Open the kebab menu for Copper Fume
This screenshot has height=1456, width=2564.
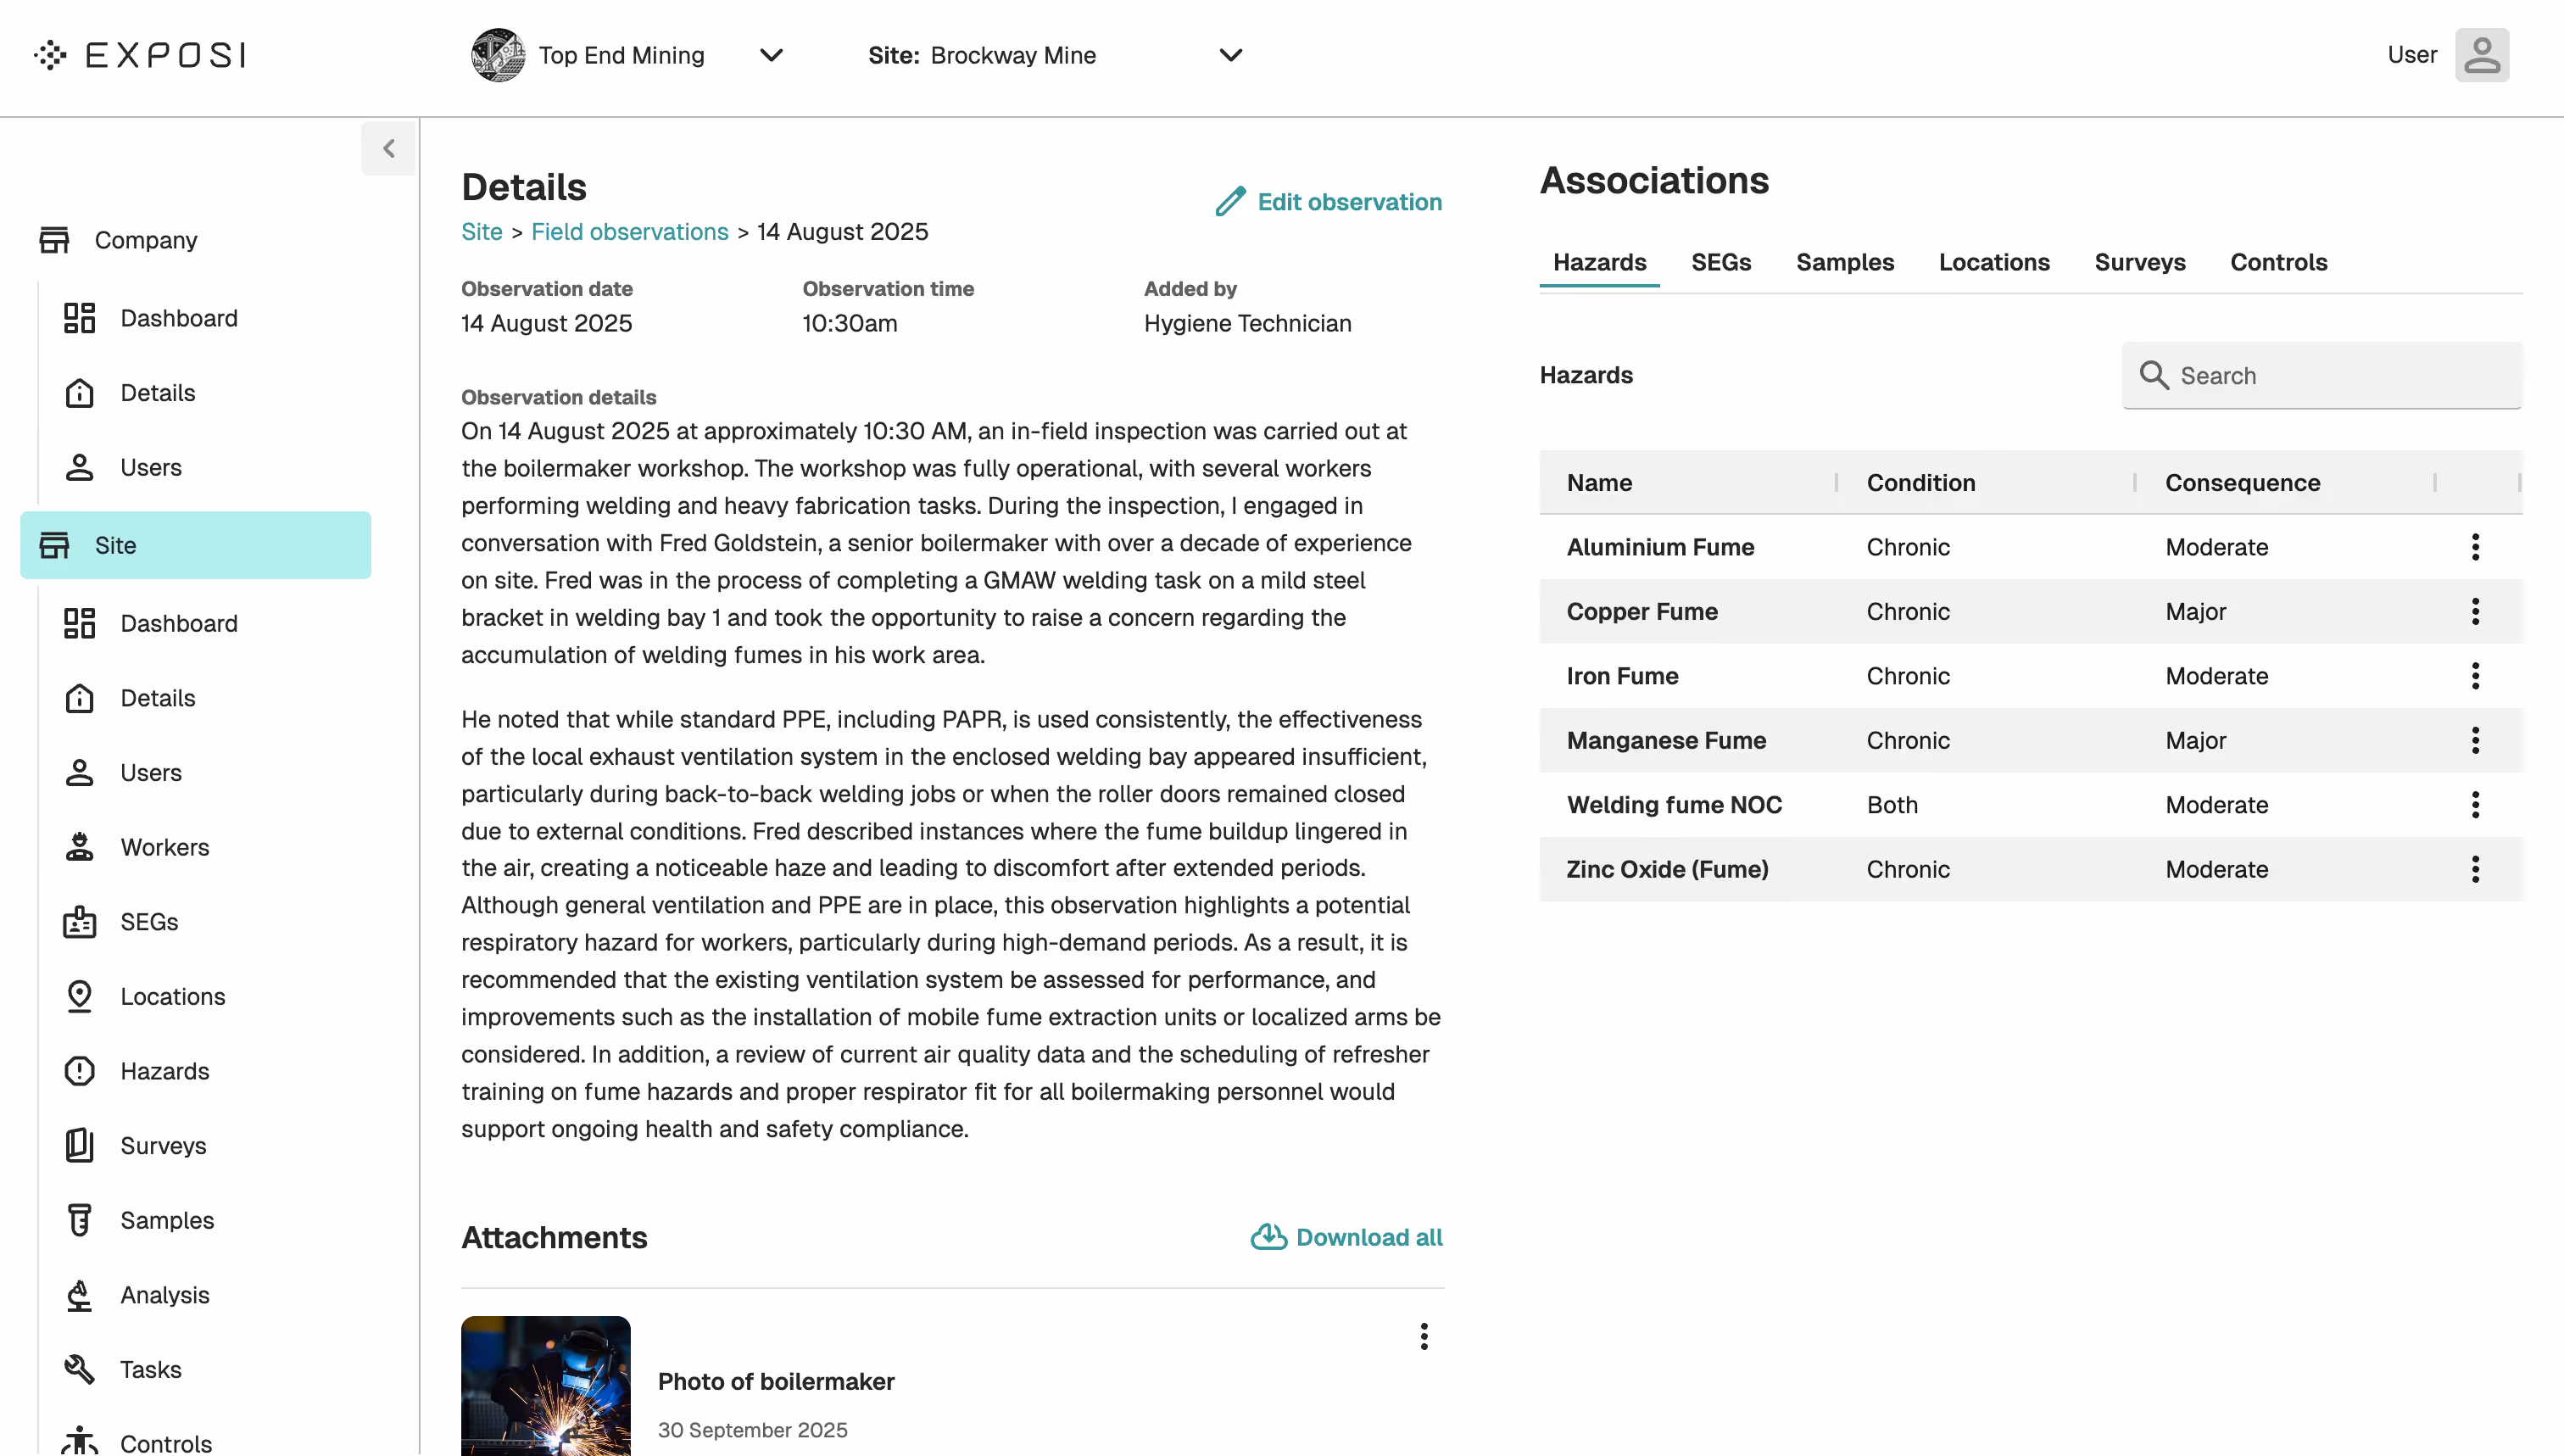[x=2475, y=611]
